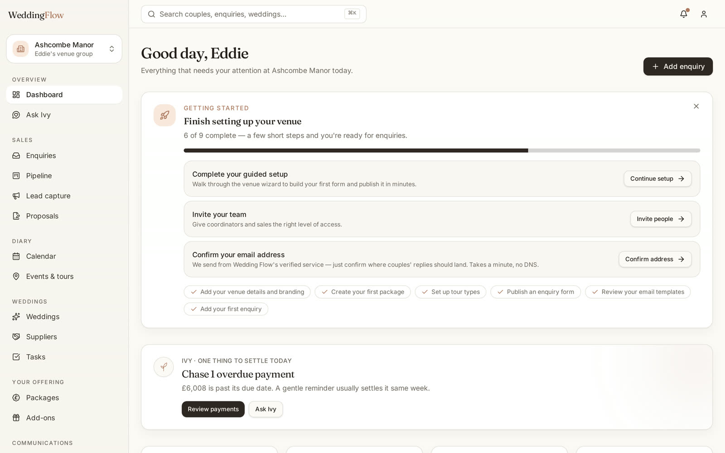Image resolution: width=725 pixels, height=453 pixels.
Task: Click the checked 'Publish an enquiry form' chip
Action: point(536,292)
